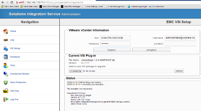Select the Data Protection shield icon
The width and height of the screenshot is (201, 111).
coord(6,82)
